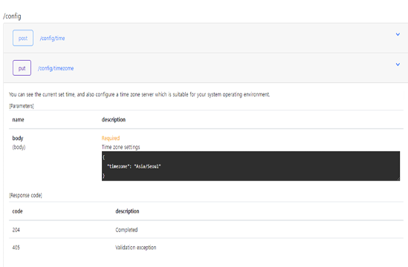Select the body parameter name
408x267 pixels.
[x=18, y=138]
